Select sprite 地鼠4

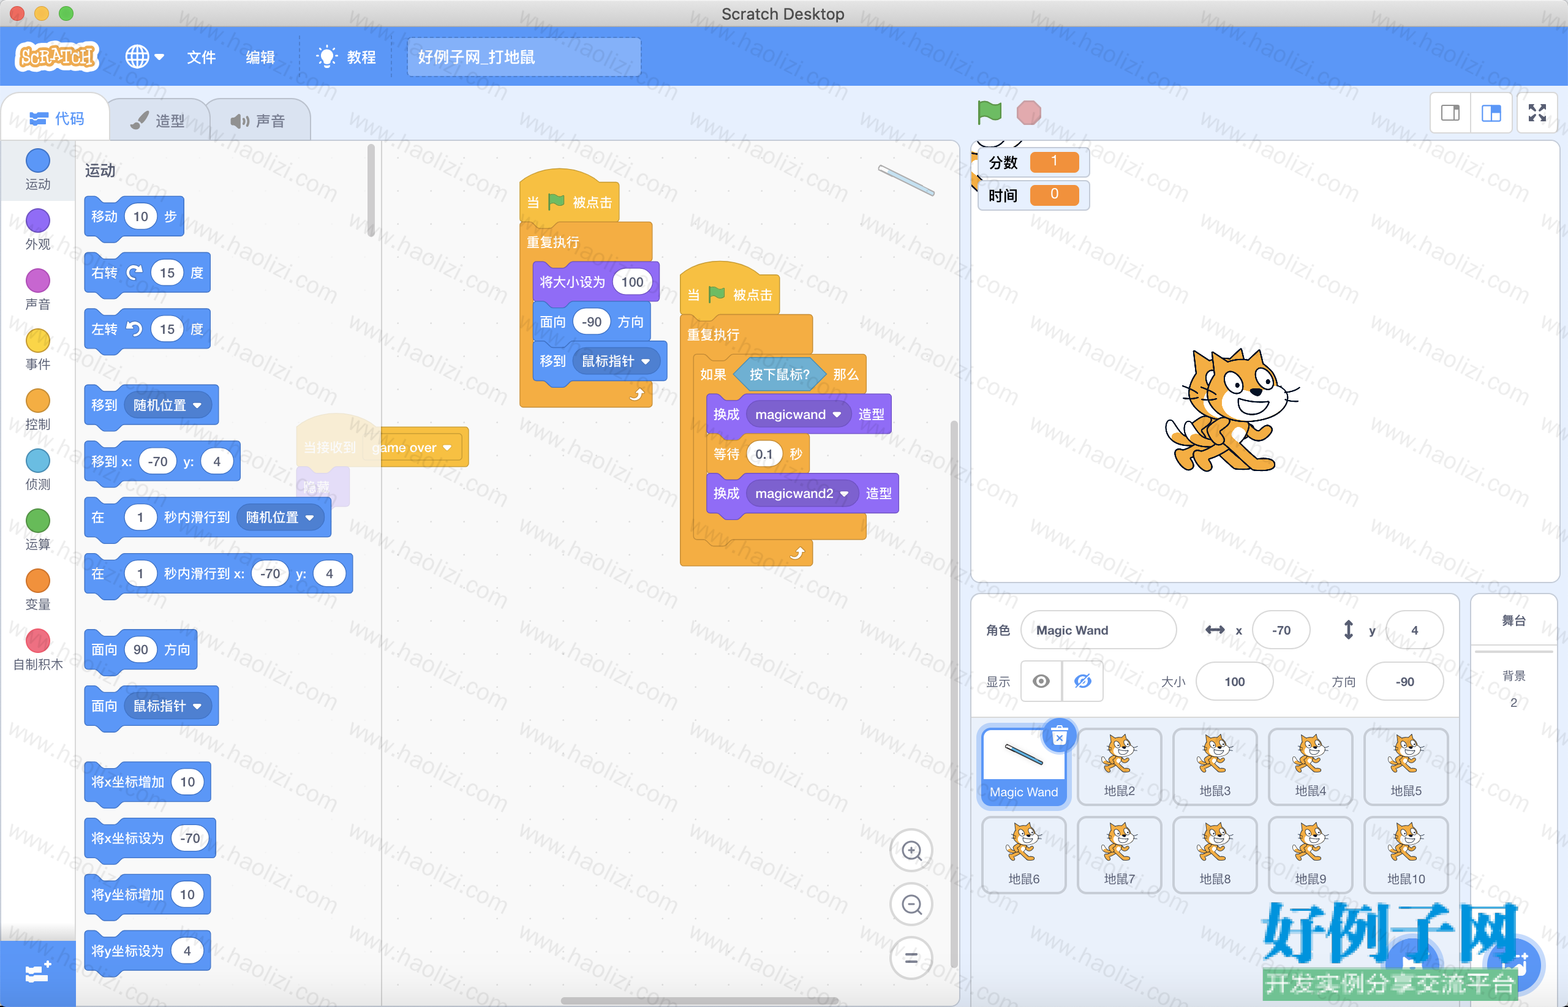1310,766
